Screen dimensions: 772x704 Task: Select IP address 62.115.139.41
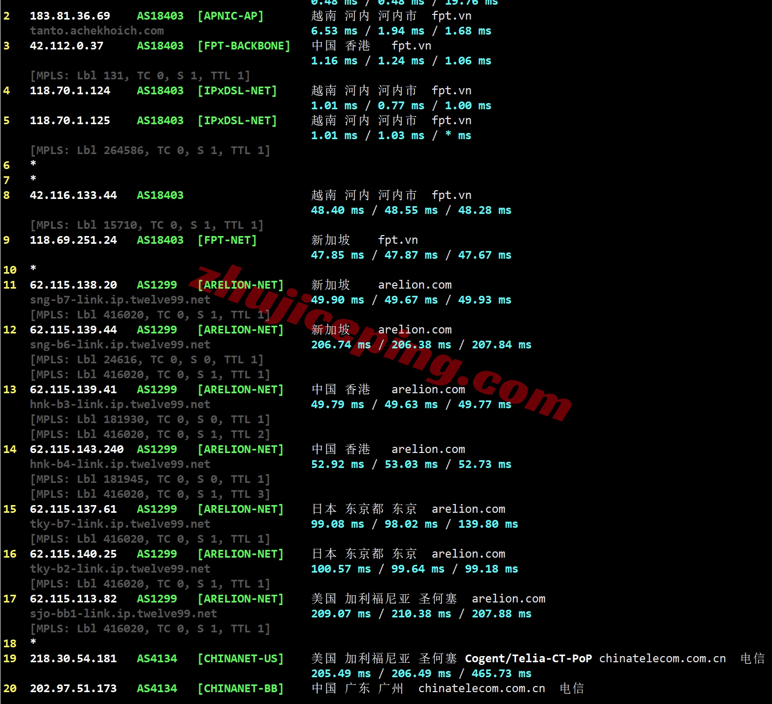[x=73, y=390]
